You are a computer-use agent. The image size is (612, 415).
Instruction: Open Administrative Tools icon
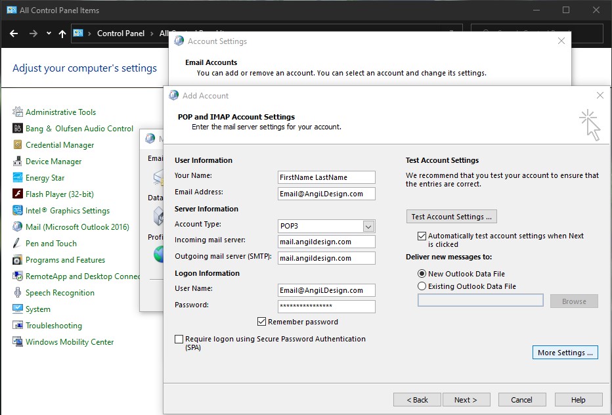tap(18, 112)
